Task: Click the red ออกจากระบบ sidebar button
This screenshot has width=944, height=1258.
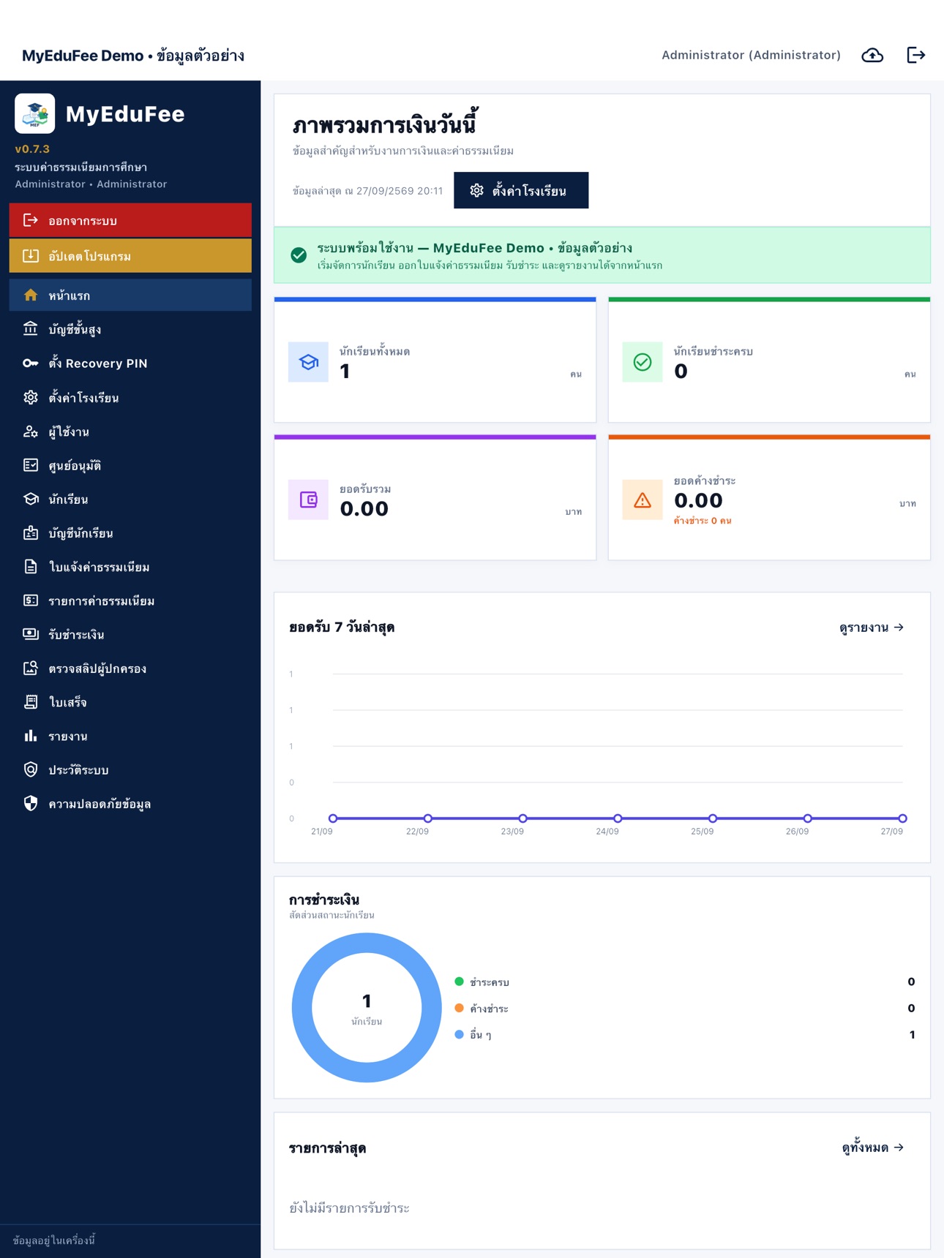Action: point(130,220)
